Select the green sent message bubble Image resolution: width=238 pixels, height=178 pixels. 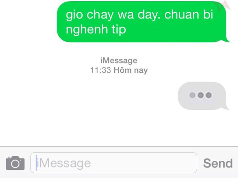point(143,22)
